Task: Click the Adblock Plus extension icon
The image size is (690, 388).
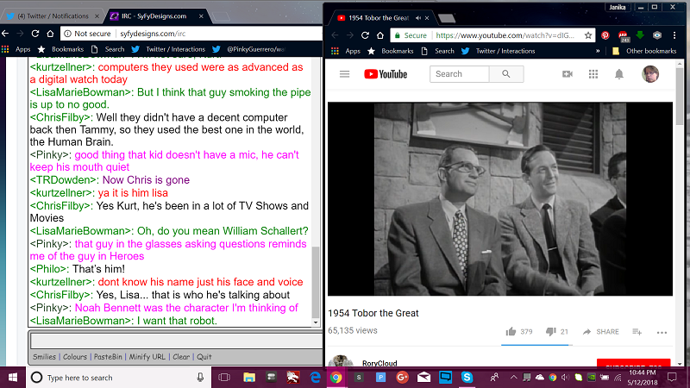Action: tap(623, 35)
